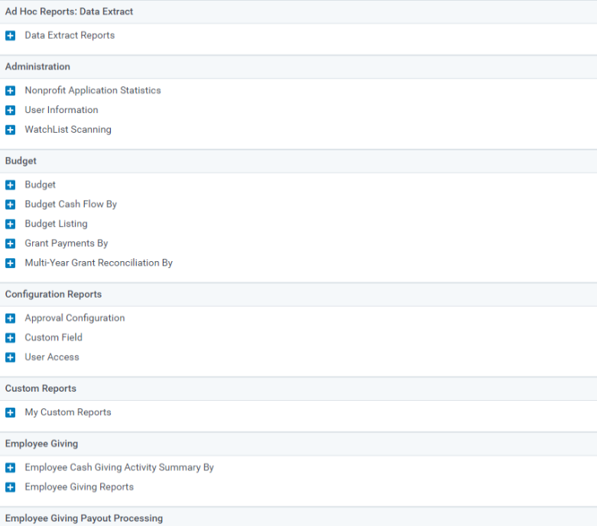Expand Data Extract Reports plus icon
Viewport: 597px width, 526px height.
click(10, 36)
